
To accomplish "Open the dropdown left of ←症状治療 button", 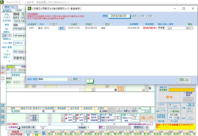I will point(27,118).
